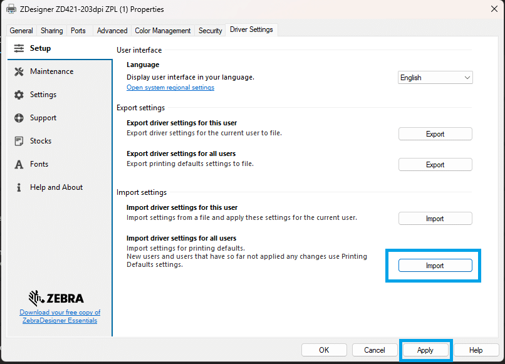Click the Maintenance wrench icon
Screen dimensions: 505x364
point(19,71)
